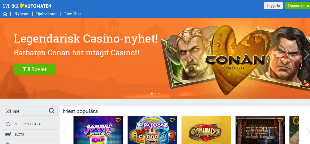Select the second banner slide dot
310x144 pixels.
coord(155,94)
